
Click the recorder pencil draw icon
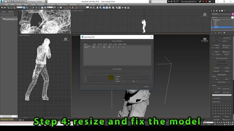pyautogui.click(x=200, y=1)
